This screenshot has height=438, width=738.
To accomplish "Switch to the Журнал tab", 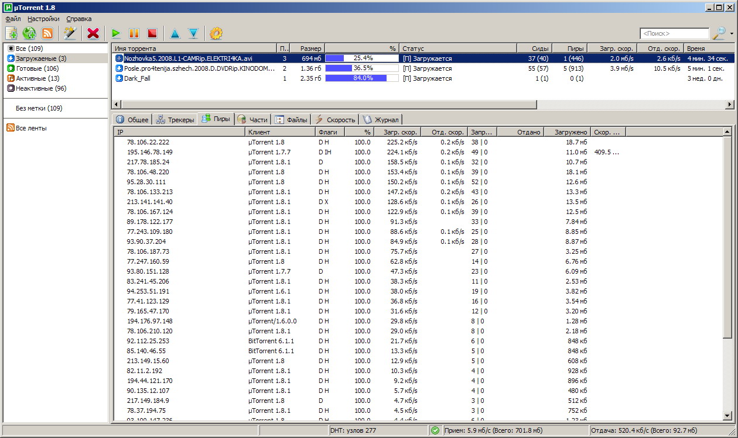I will 381,119.
